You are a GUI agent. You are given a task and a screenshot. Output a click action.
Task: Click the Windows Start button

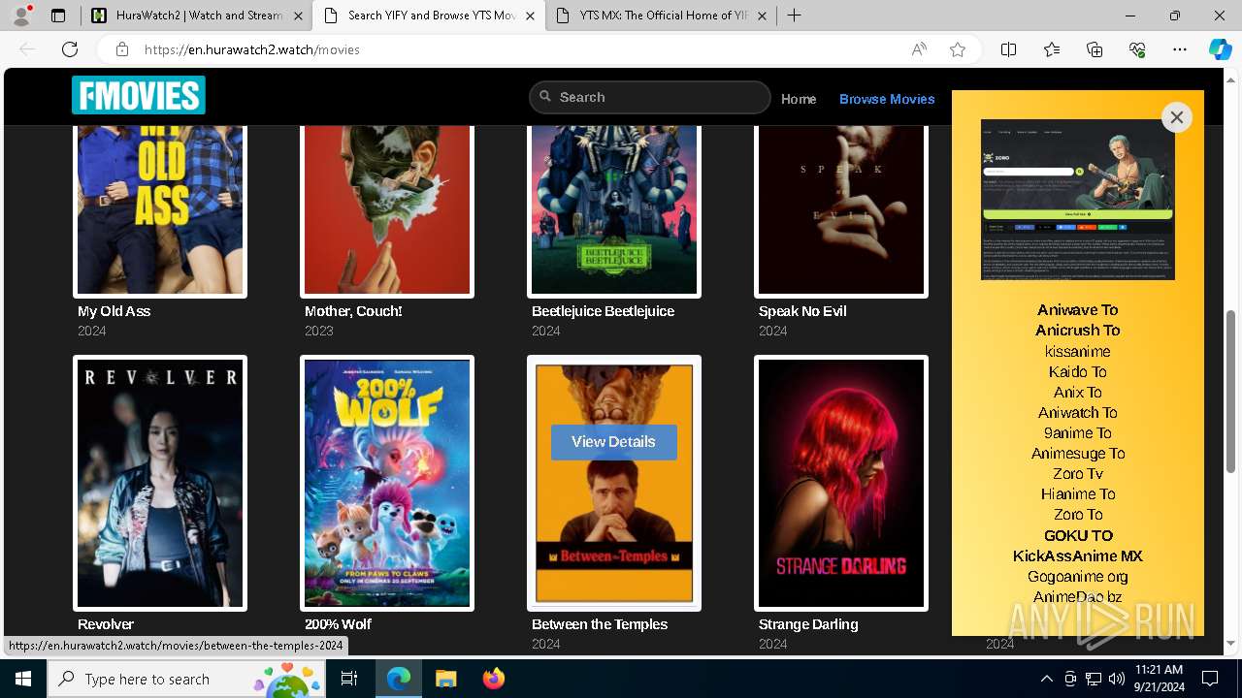point(23,679)
